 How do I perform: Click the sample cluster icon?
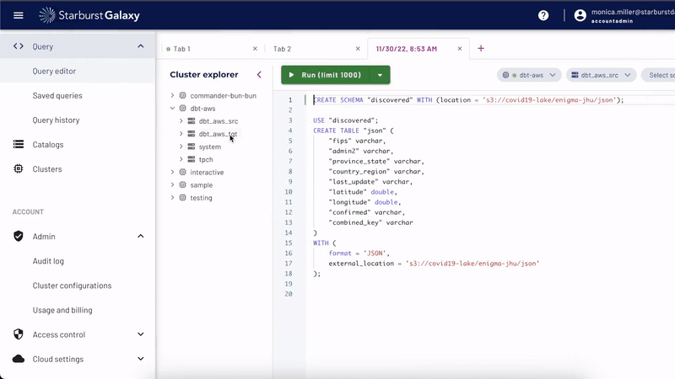[x=182, y=184]
